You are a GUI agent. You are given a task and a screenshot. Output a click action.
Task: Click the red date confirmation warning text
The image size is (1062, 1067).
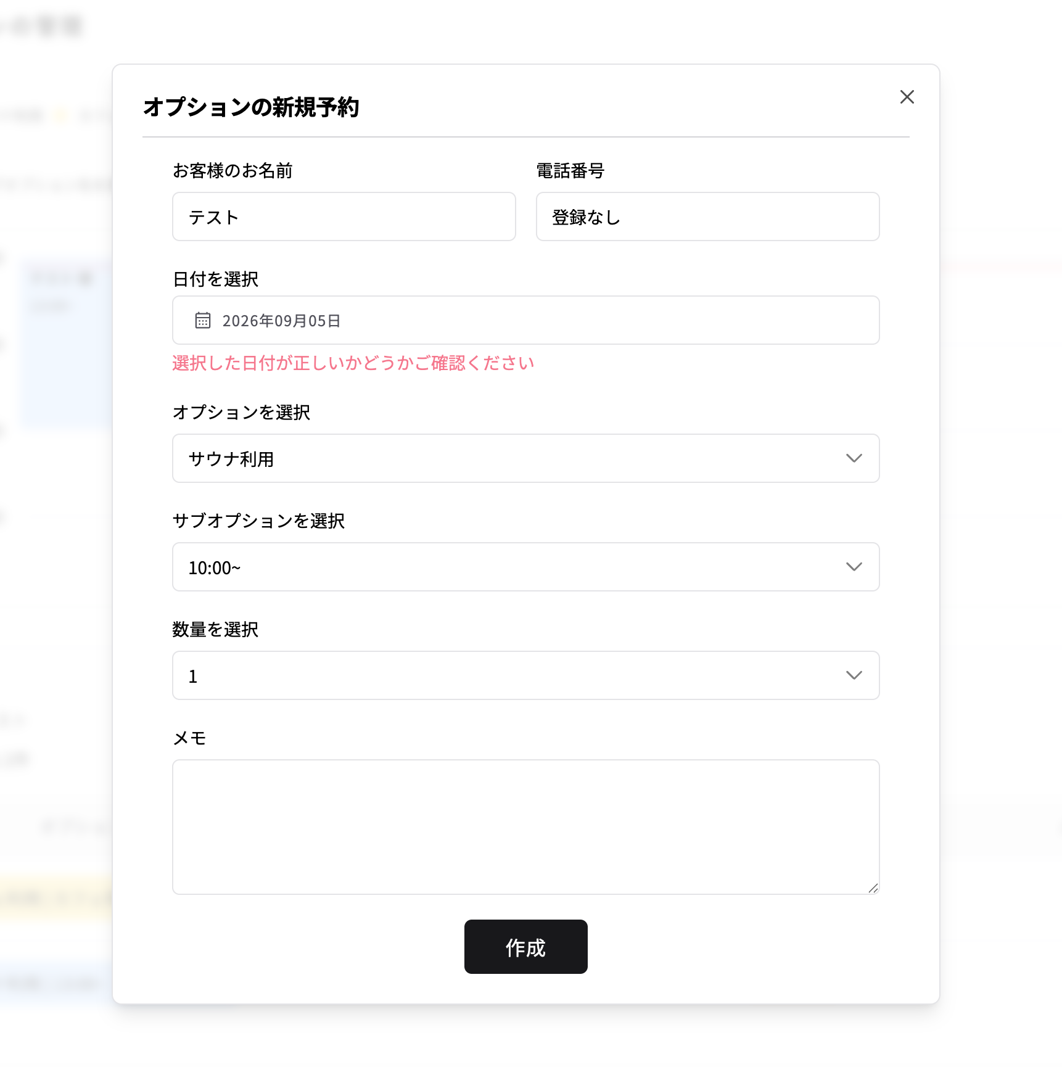353,363
